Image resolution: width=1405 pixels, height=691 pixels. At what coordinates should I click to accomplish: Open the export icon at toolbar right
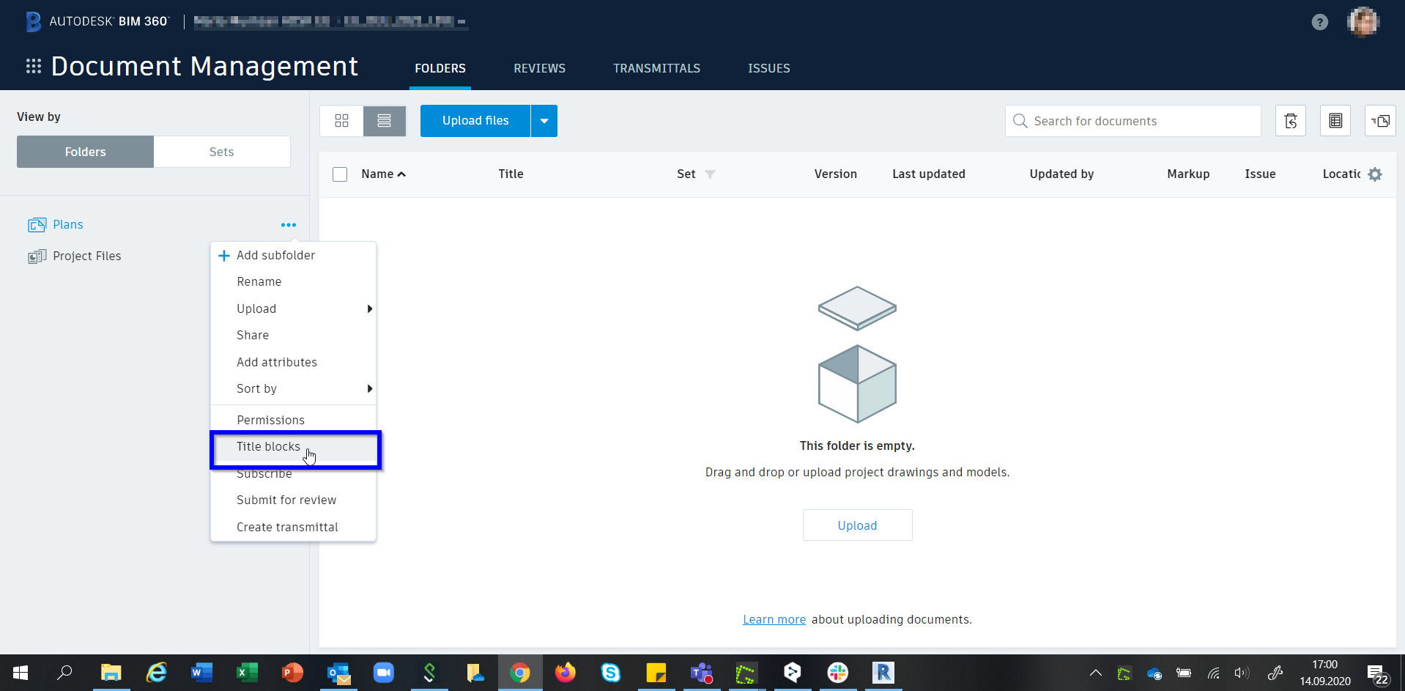pos(1380,121)
